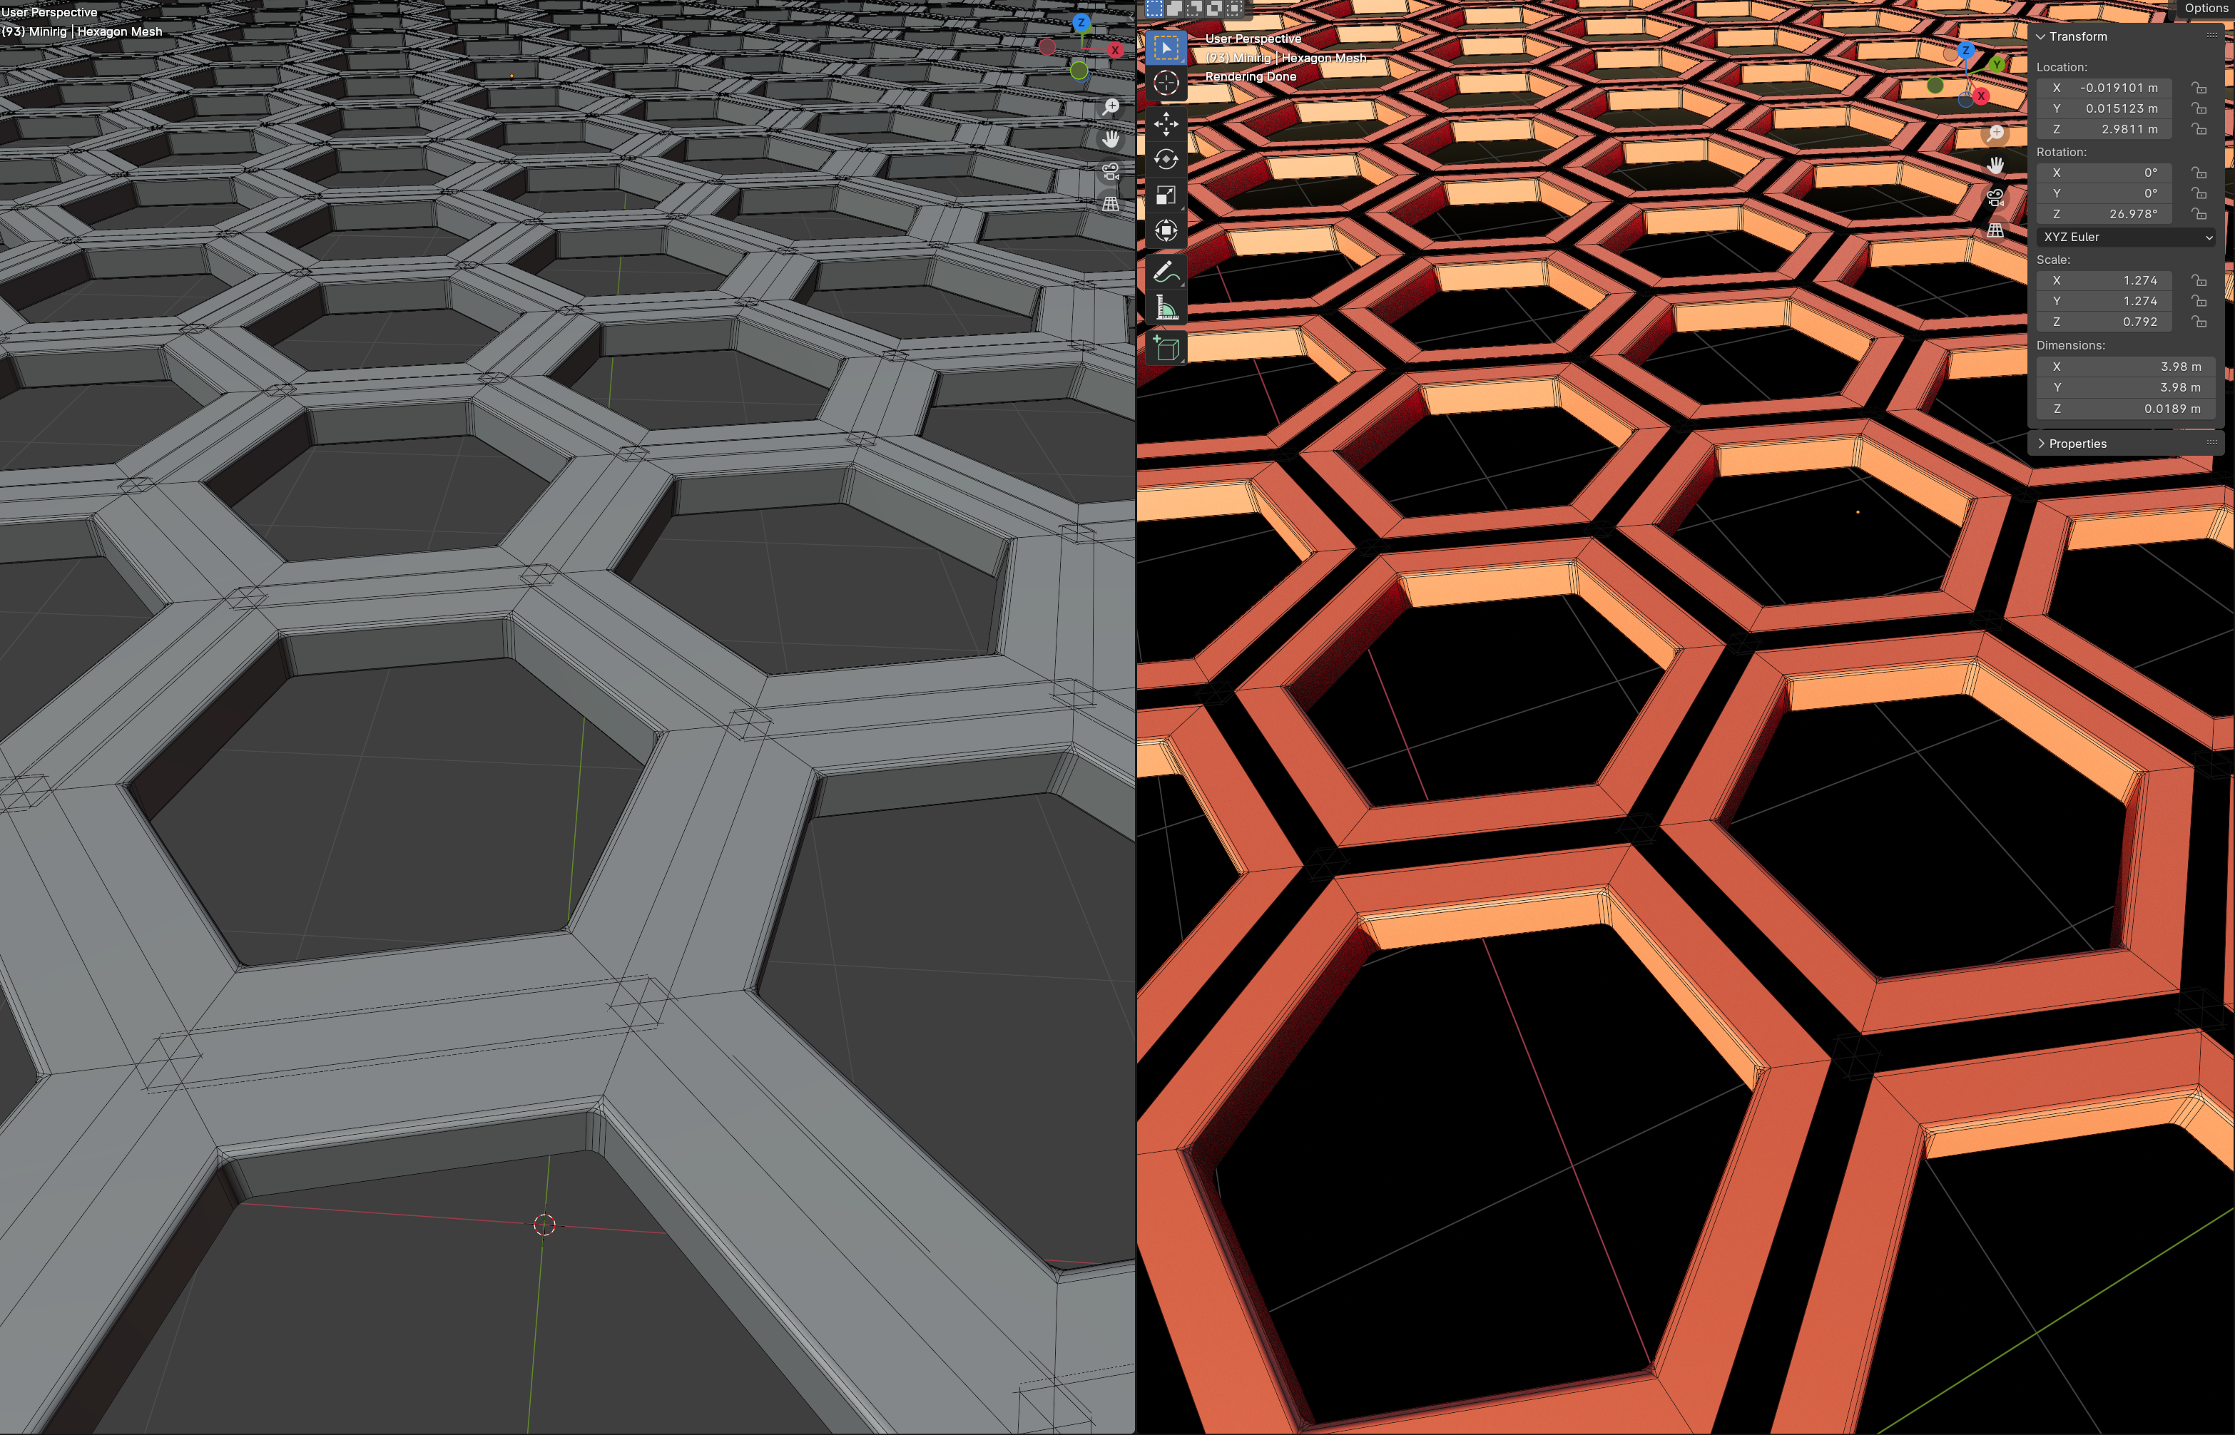Click 3D cursor in left viewport
This screenshot has width=2235, height=1435.
(x=544, y=1225)
